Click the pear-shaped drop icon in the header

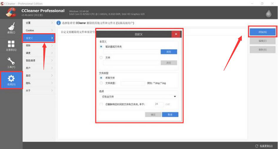tap(269, 13)
